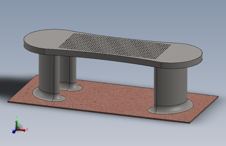Click the red X axis arrow
The width and height of the screenshot is (226, 146).
click(22, 130)
